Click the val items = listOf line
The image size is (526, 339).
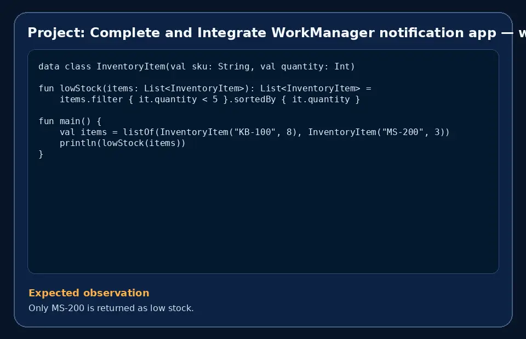(x=254, y=132)
